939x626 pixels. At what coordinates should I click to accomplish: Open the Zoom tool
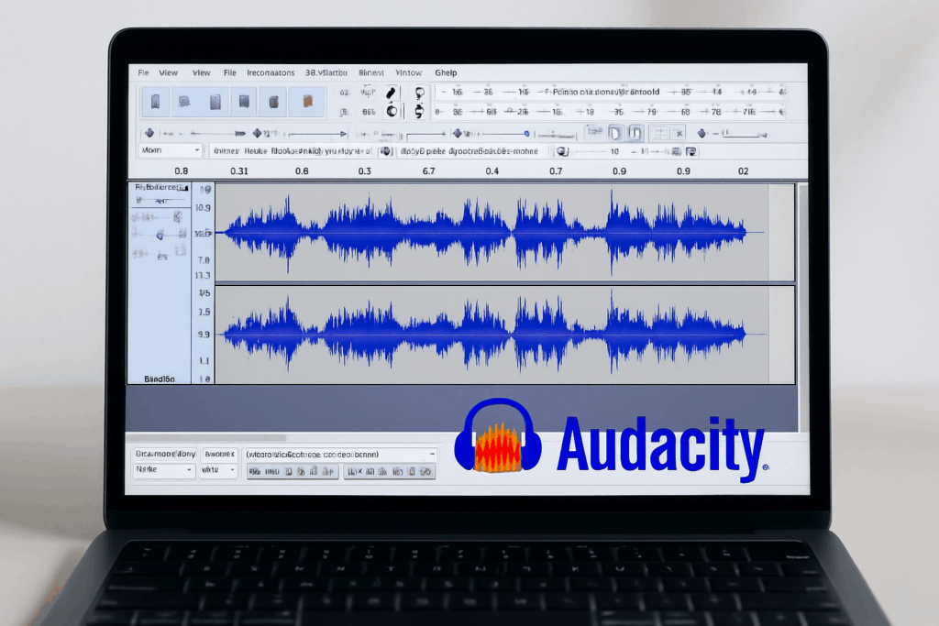coord(421,93)
